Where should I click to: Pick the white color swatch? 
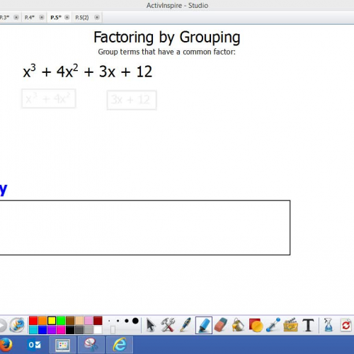tap(98, 330)
